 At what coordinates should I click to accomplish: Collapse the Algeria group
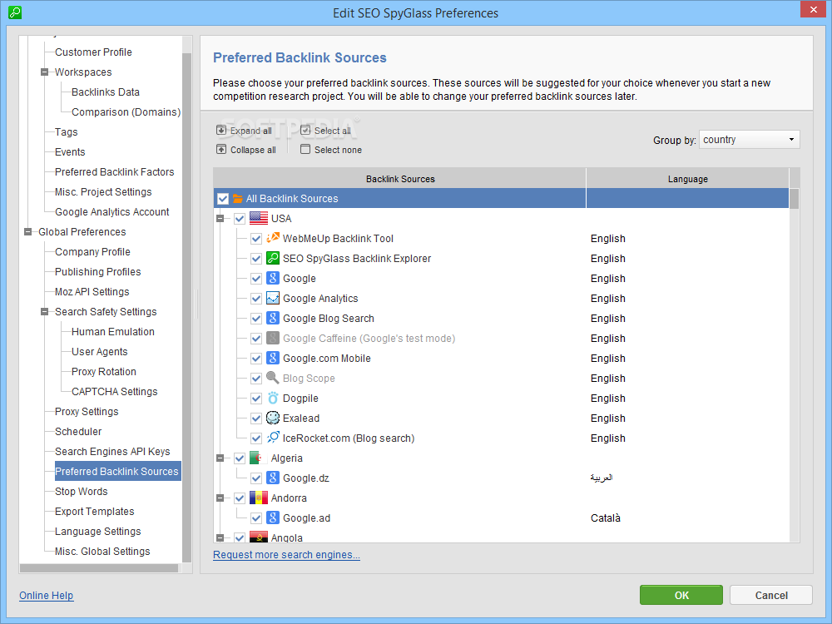(220, 458)
